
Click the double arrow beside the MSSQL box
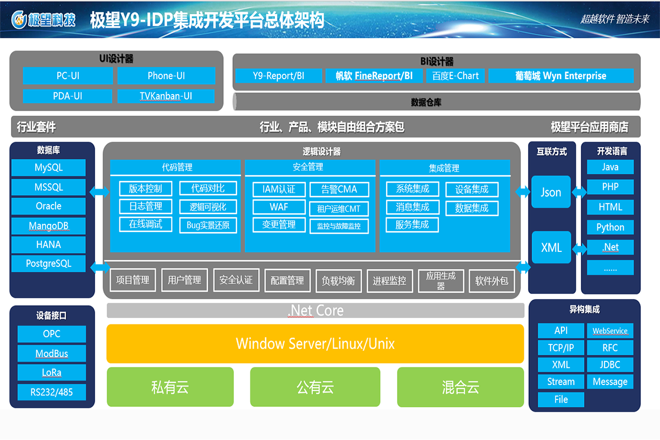pyautogui.click(x=100, y=191)
